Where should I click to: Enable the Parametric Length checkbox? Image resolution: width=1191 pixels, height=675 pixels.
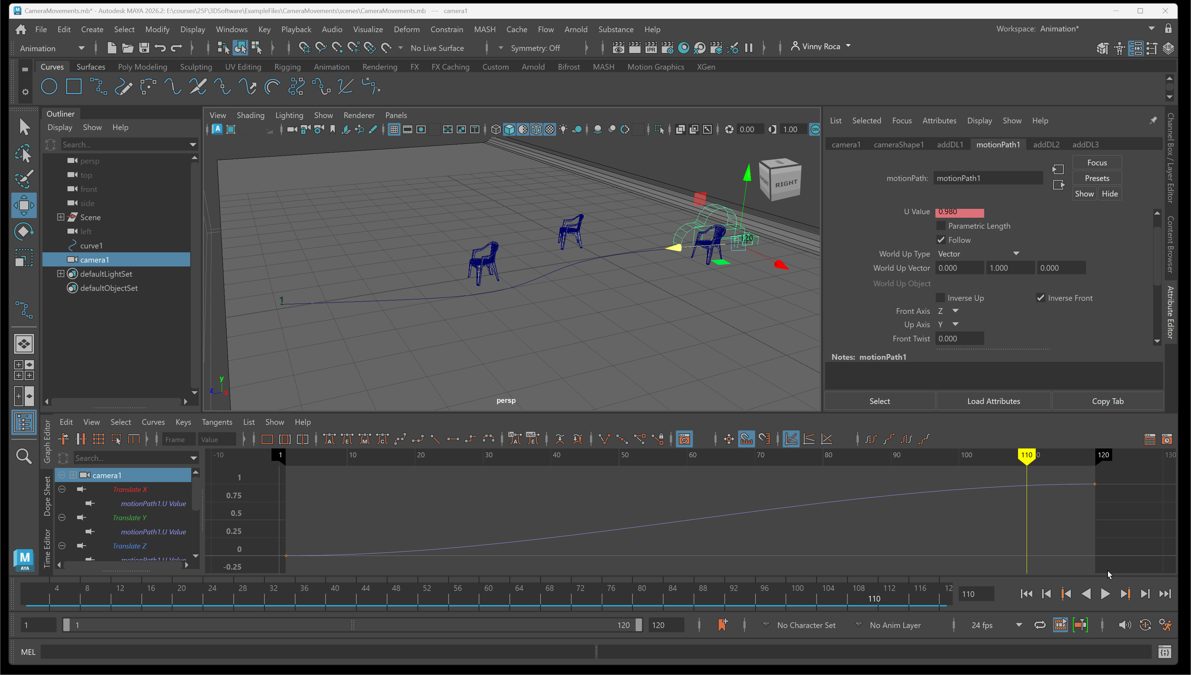click(941, 226)
